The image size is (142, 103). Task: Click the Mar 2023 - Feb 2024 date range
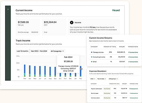click(x=39, y=51)
